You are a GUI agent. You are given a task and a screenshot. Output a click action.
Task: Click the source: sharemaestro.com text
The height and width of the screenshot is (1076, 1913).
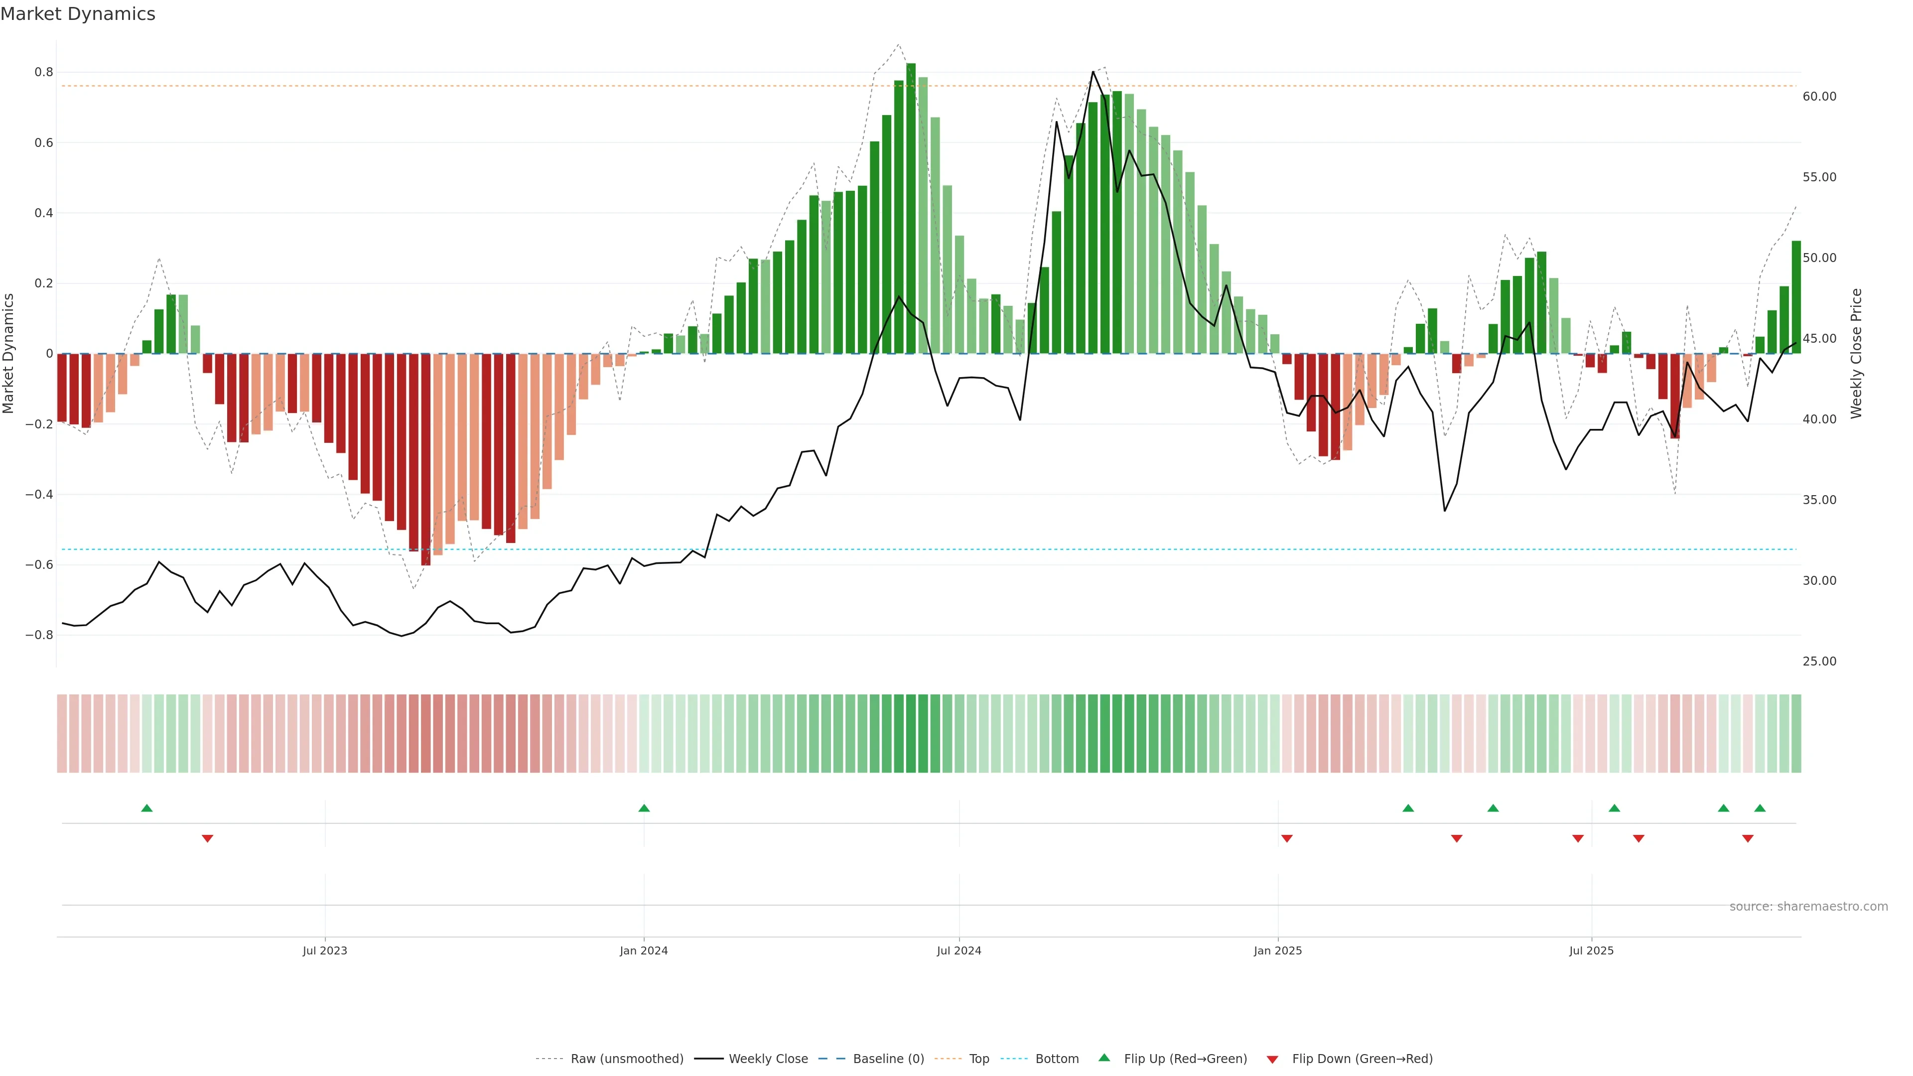click(x=1808, y=907)
